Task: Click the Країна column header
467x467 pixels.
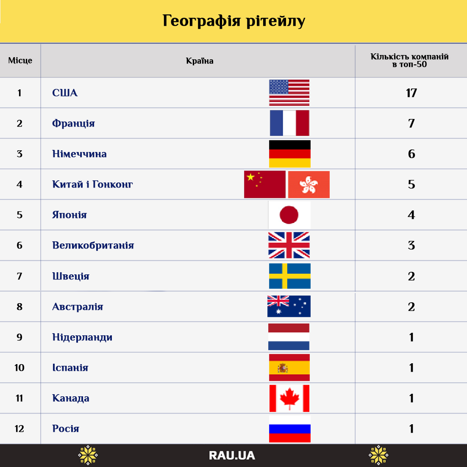Action: (200, 61)
